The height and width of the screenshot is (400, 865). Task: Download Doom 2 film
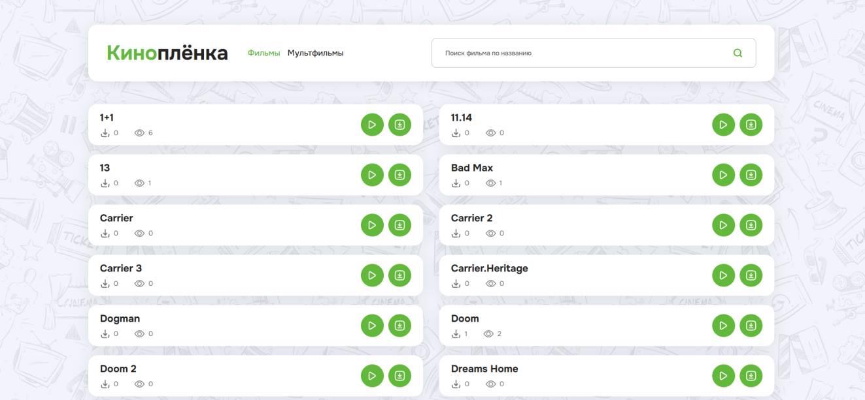[x=399, y=376]
